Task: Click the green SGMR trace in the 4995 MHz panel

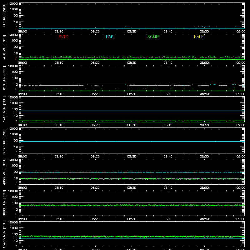Action: [132, 179]
